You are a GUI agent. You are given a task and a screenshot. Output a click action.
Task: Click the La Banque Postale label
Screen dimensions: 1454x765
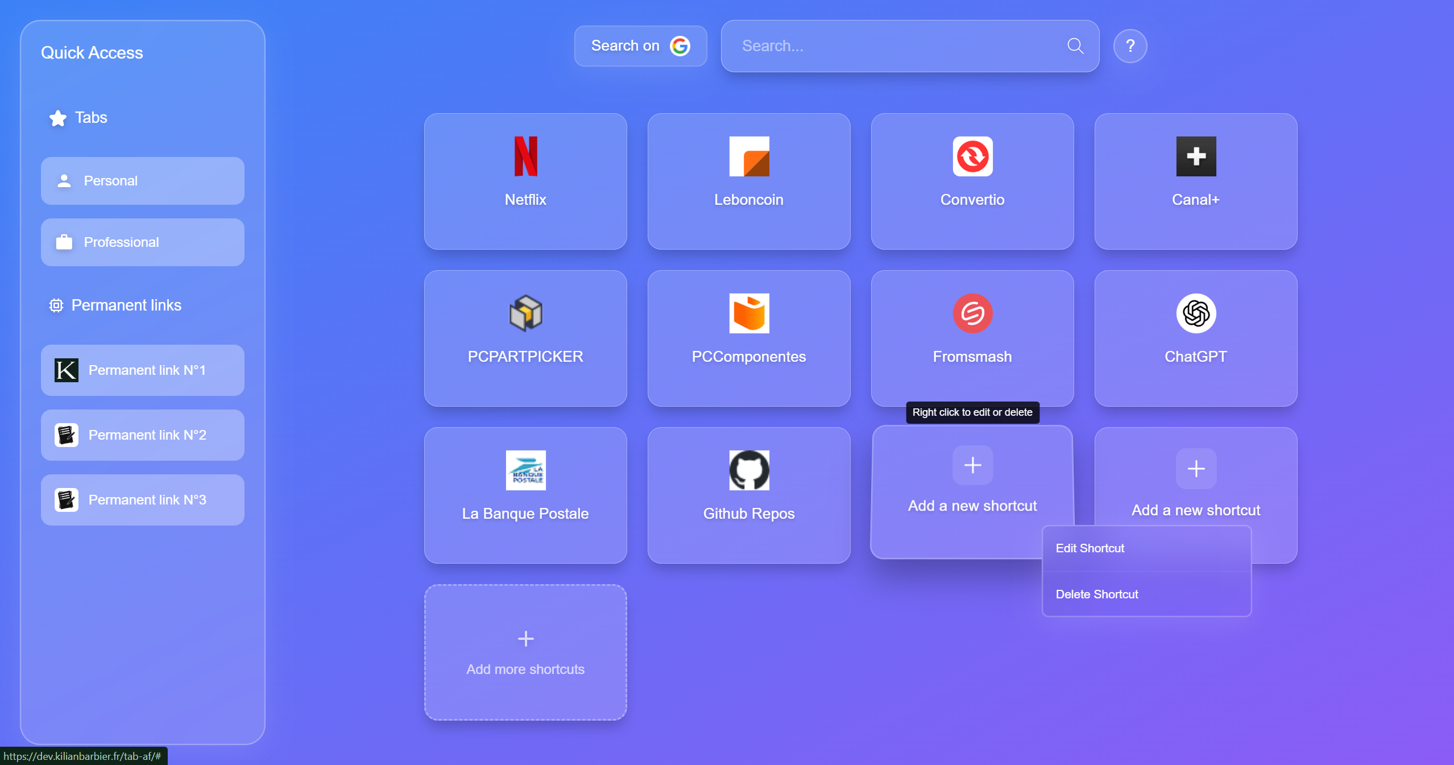(x=525, y=514)
